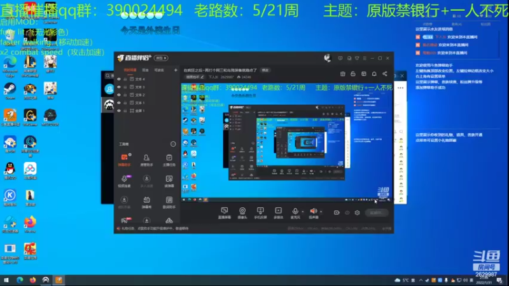Click the user avatar in title bar
509x286 pixels.
327,58
